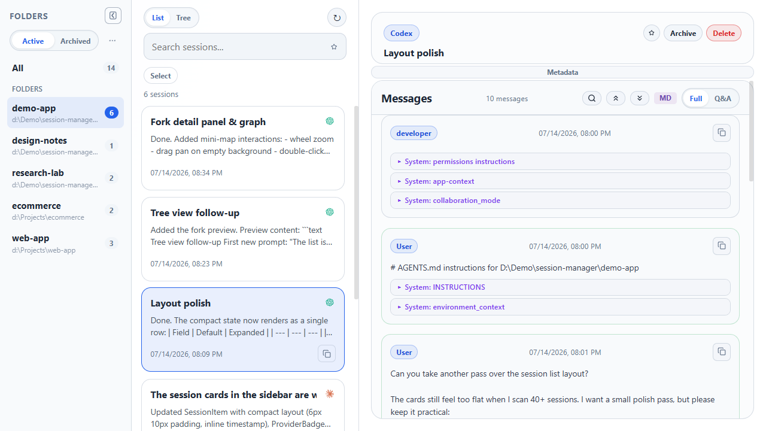Toggle the favorites star in search box
Image resolution: width=766 pixels, height=431 pixels.
[x=334, y=47]
